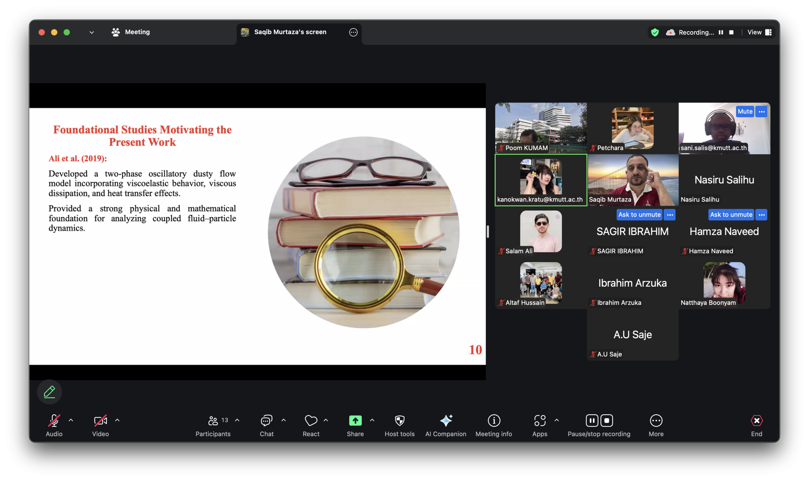
Task: Click the annotation pencil icon
Action: point(49,392)
